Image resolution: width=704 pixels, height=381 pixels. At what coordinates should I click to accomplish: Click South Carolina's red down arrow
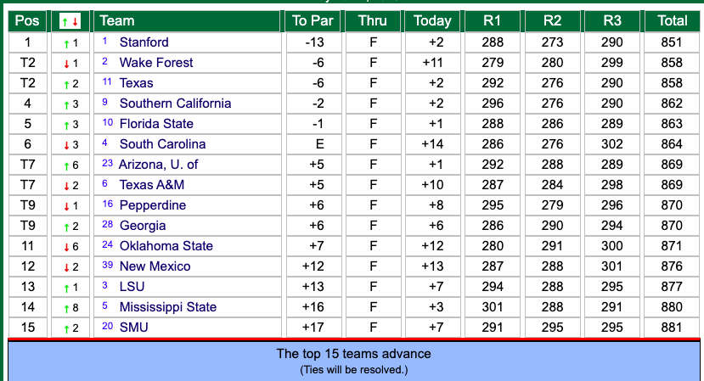66,145
